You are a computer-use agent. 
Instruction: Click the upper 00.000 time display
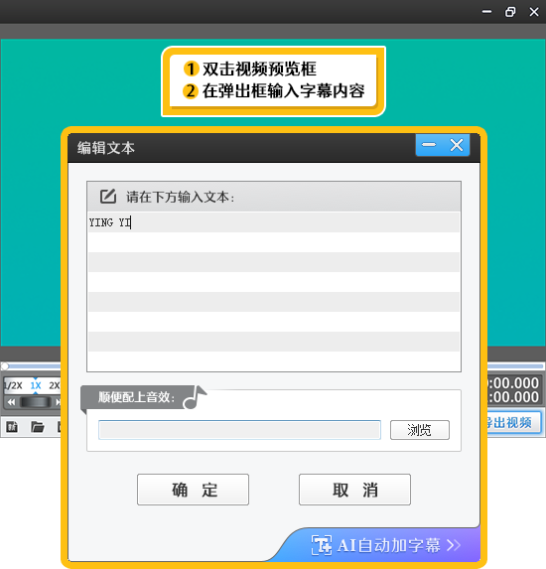[513, 383]
